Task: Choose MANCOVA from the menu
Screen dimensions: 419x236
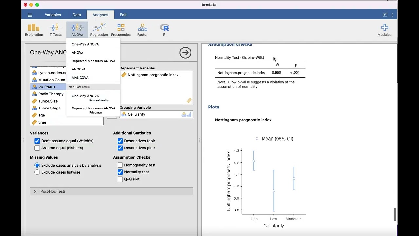Action: point(93,78)
